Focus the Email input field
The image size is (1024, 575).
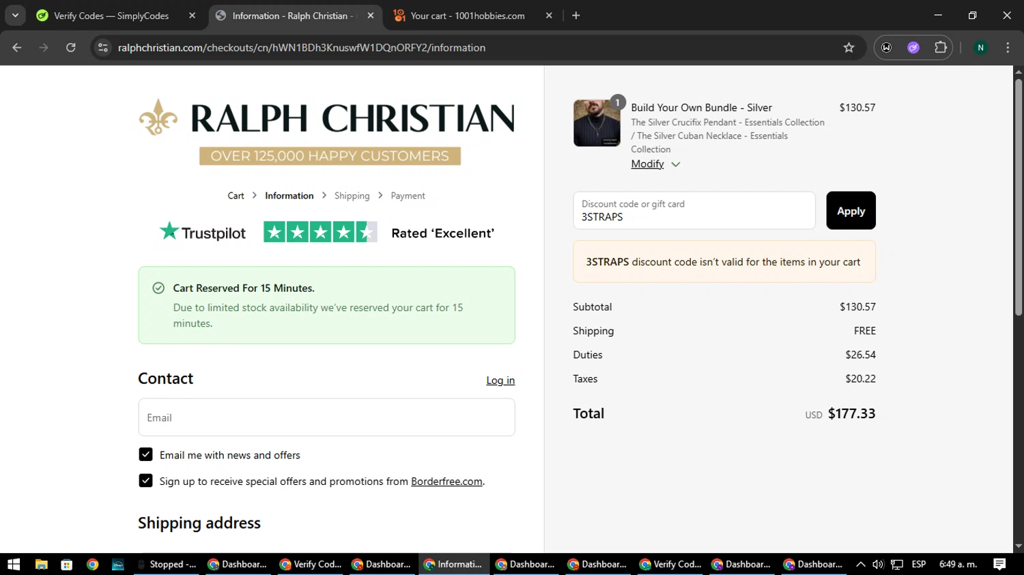(x=326, y=417)
